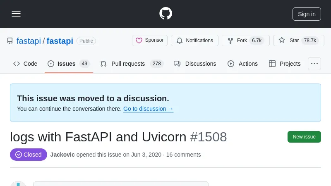Go to the Discussions tab

pyautogui.click(x=195, y=64)
